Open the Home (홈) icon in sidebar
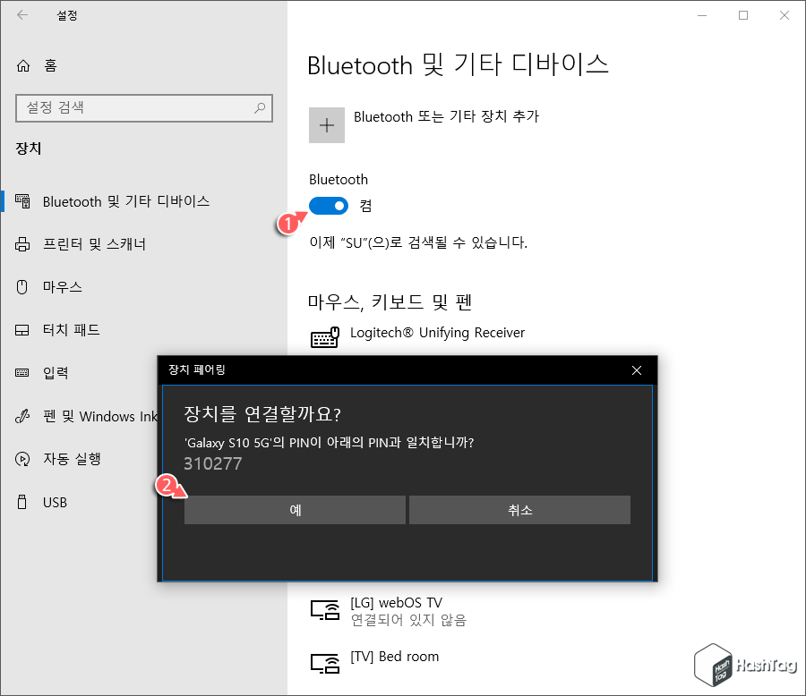This screenshot has width=806, height=696. pyautogui.click(x=23, y=65)
